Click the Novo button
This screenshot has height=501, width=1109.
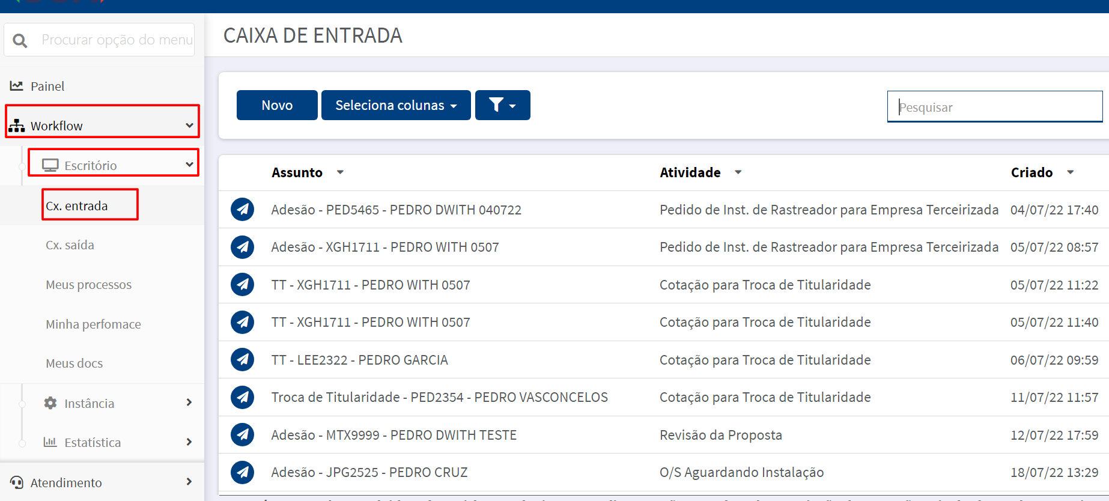coord(277,105)
